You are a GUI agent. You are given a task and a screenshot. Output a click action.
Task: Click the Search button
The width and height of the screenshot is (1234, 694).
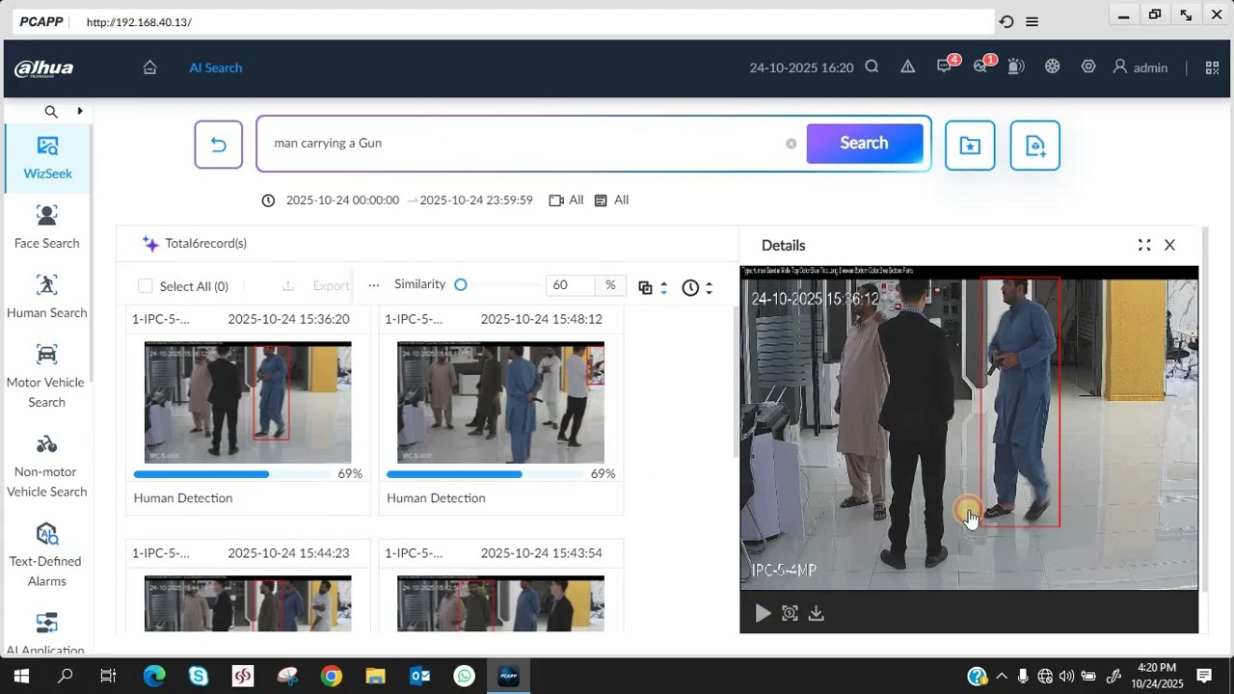(864, 143)
